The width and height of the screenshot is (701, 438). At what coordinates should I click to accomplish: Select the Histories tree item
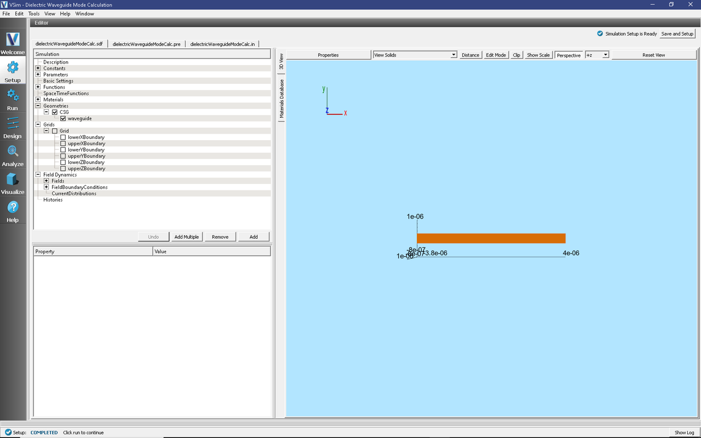(53, 200)
